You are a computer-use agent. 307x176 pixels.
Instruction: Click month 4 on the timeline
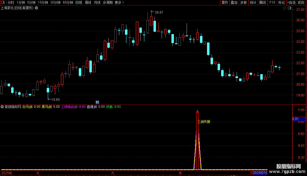(x=38, y=173)
